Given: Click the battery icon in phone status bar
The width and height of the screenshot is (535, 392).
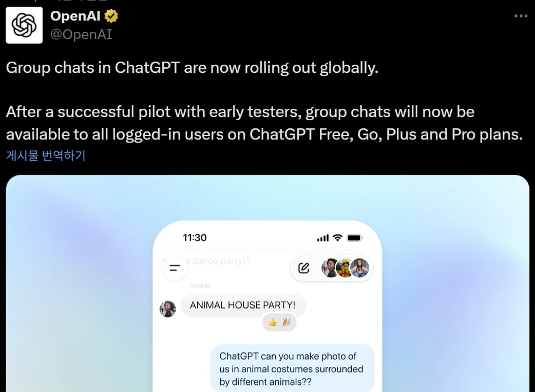Looking at the screenshot, I should pyautogui.click(x=354, y=238).
